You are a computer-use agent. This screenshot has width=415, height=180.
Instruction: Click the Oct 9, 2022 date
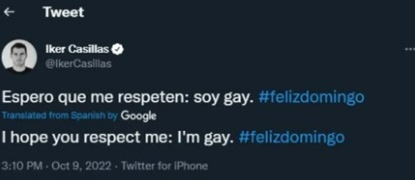click(x=81, y=166)
